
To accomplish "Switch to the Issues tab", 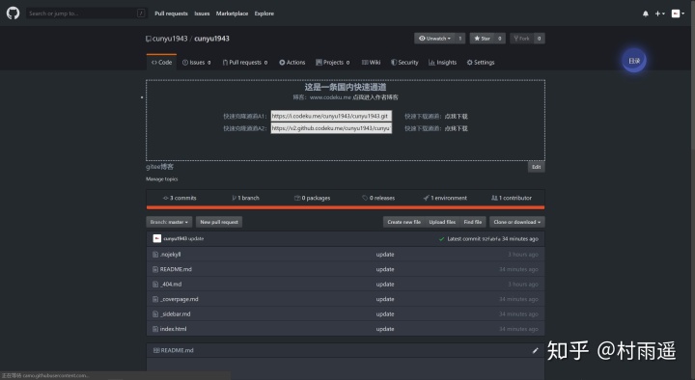I will [x=197, y=63].
